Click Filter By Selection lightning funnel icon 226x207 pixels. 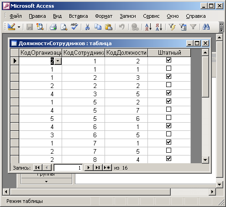coord(172,27)
